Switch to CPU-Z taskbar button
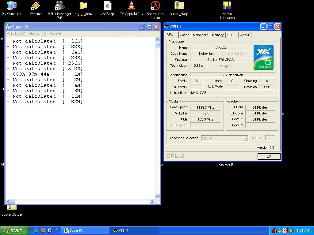Viewport: 314px width, 235px height. tap(134, 230)
